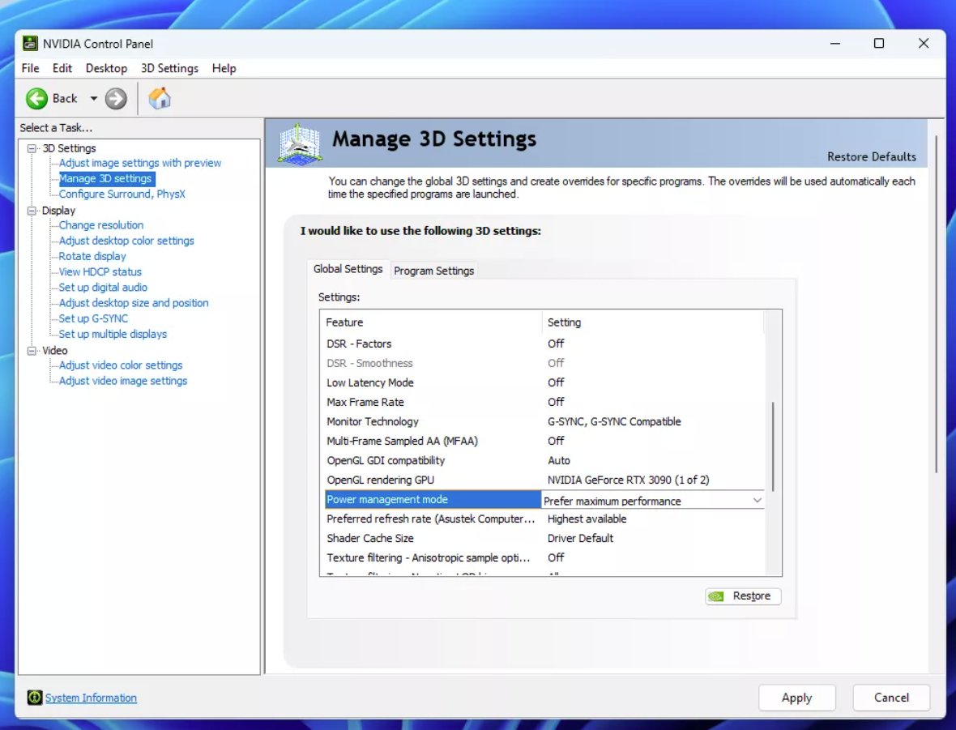Viewport: 956px width, 730px height.
Task: Click the System Information icon
Action: pyautogui.click(x=34, y=698)
